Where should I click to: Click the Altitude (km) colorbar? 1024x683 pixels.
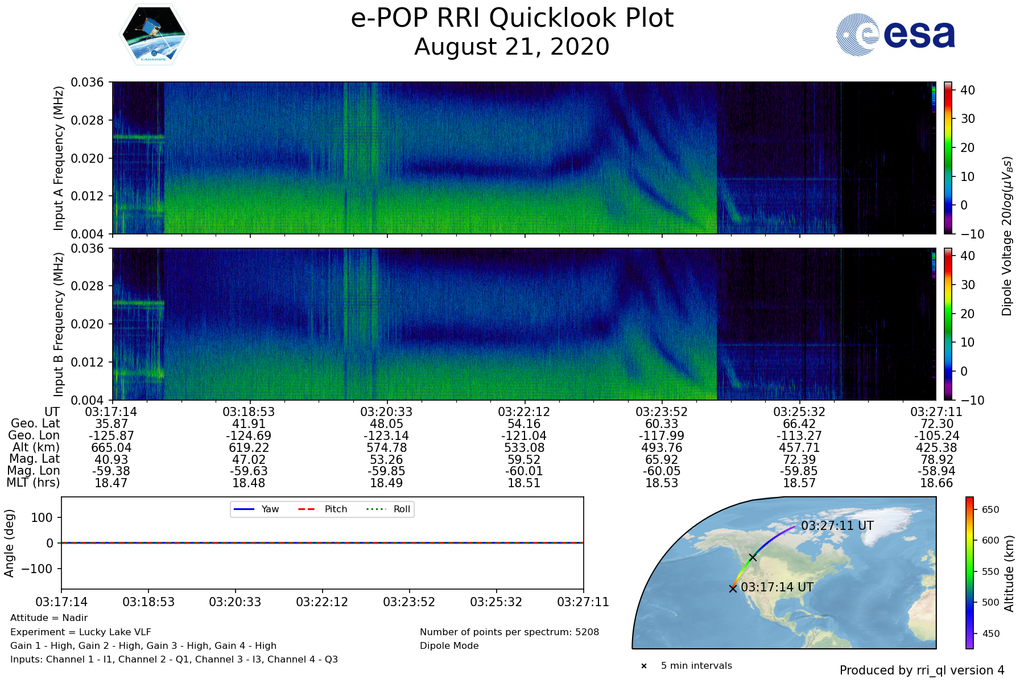coord(969,573)
